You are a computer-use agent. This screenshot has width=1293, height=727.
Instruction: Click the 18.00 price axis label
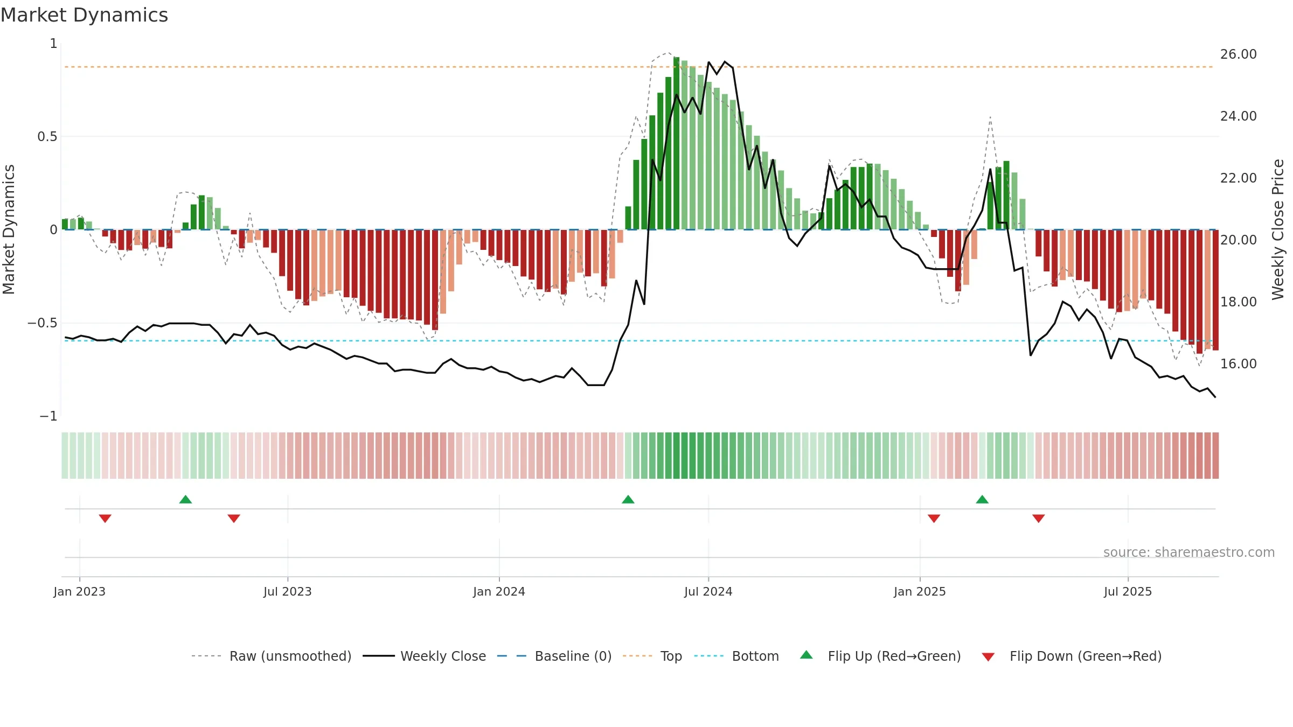[1239, 302]
